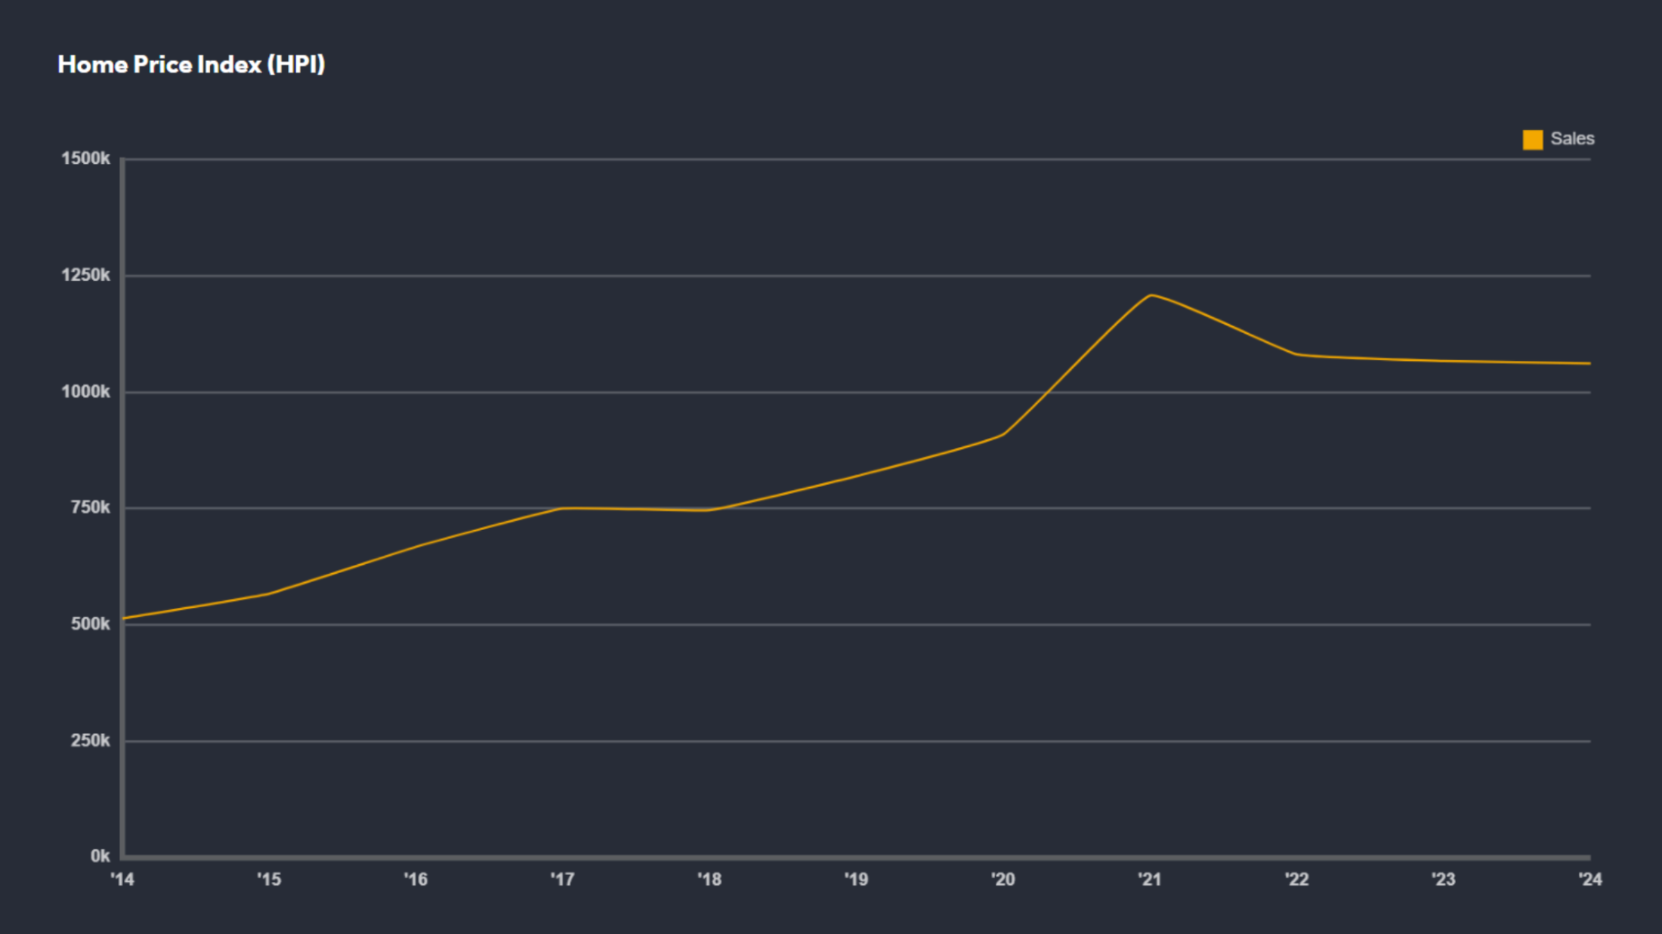This screenshot has height=934, width=1662.
Task: Click the '14 x-axis label
Action: (122, 879)
